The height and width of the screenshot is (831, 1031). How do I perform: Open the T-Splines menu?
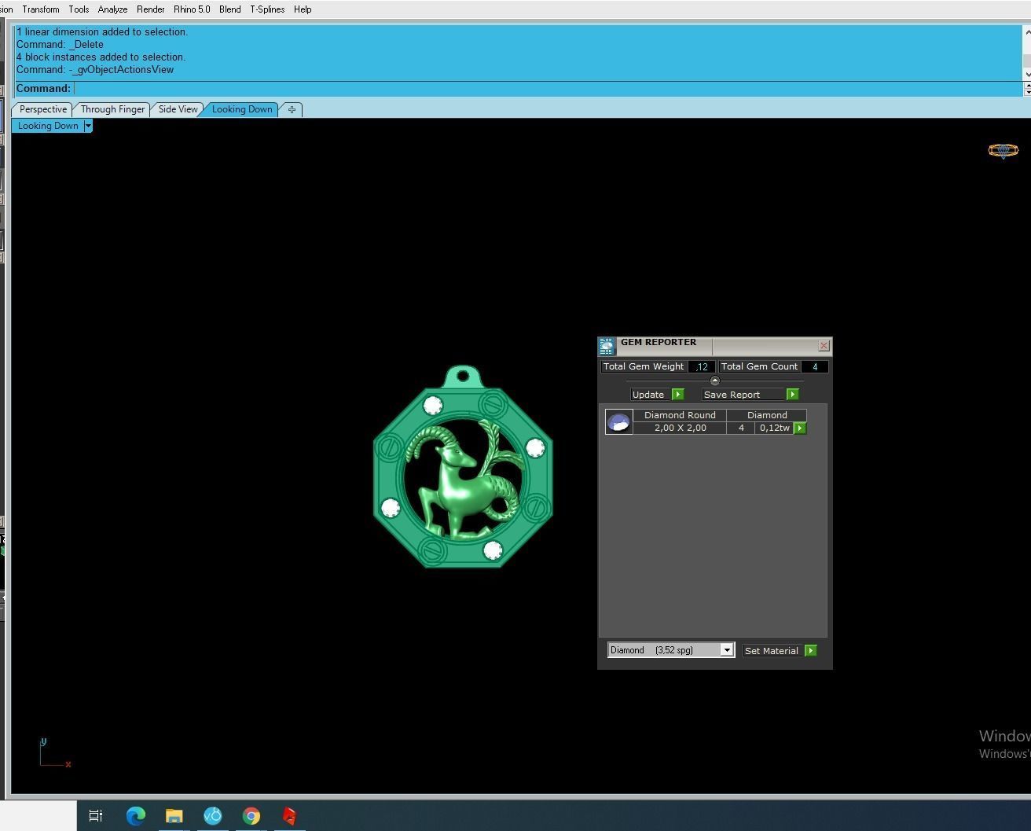[267, 9]
